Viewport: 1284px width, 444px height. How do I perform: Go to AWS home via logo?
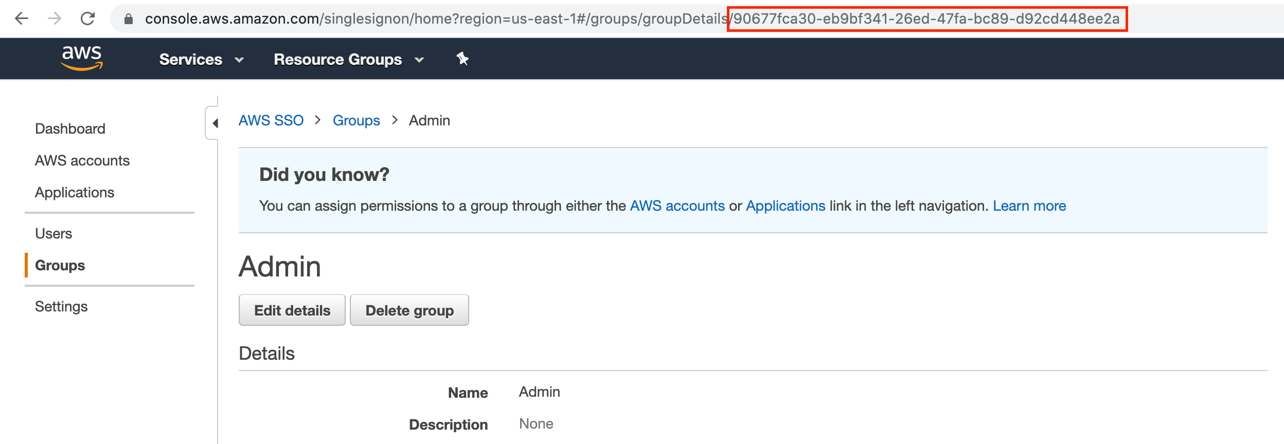(x=82, y=58)
